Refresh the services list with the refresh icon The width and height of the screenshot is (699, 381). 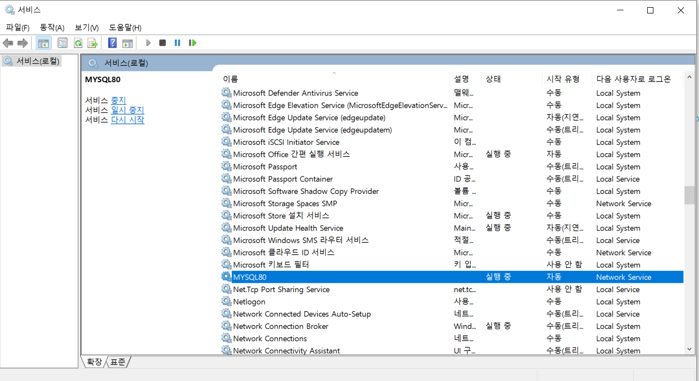[78, 42]
